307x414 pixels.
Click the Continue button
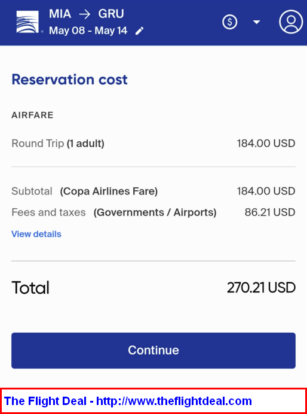pyautogui.click(x=153, y=351)
